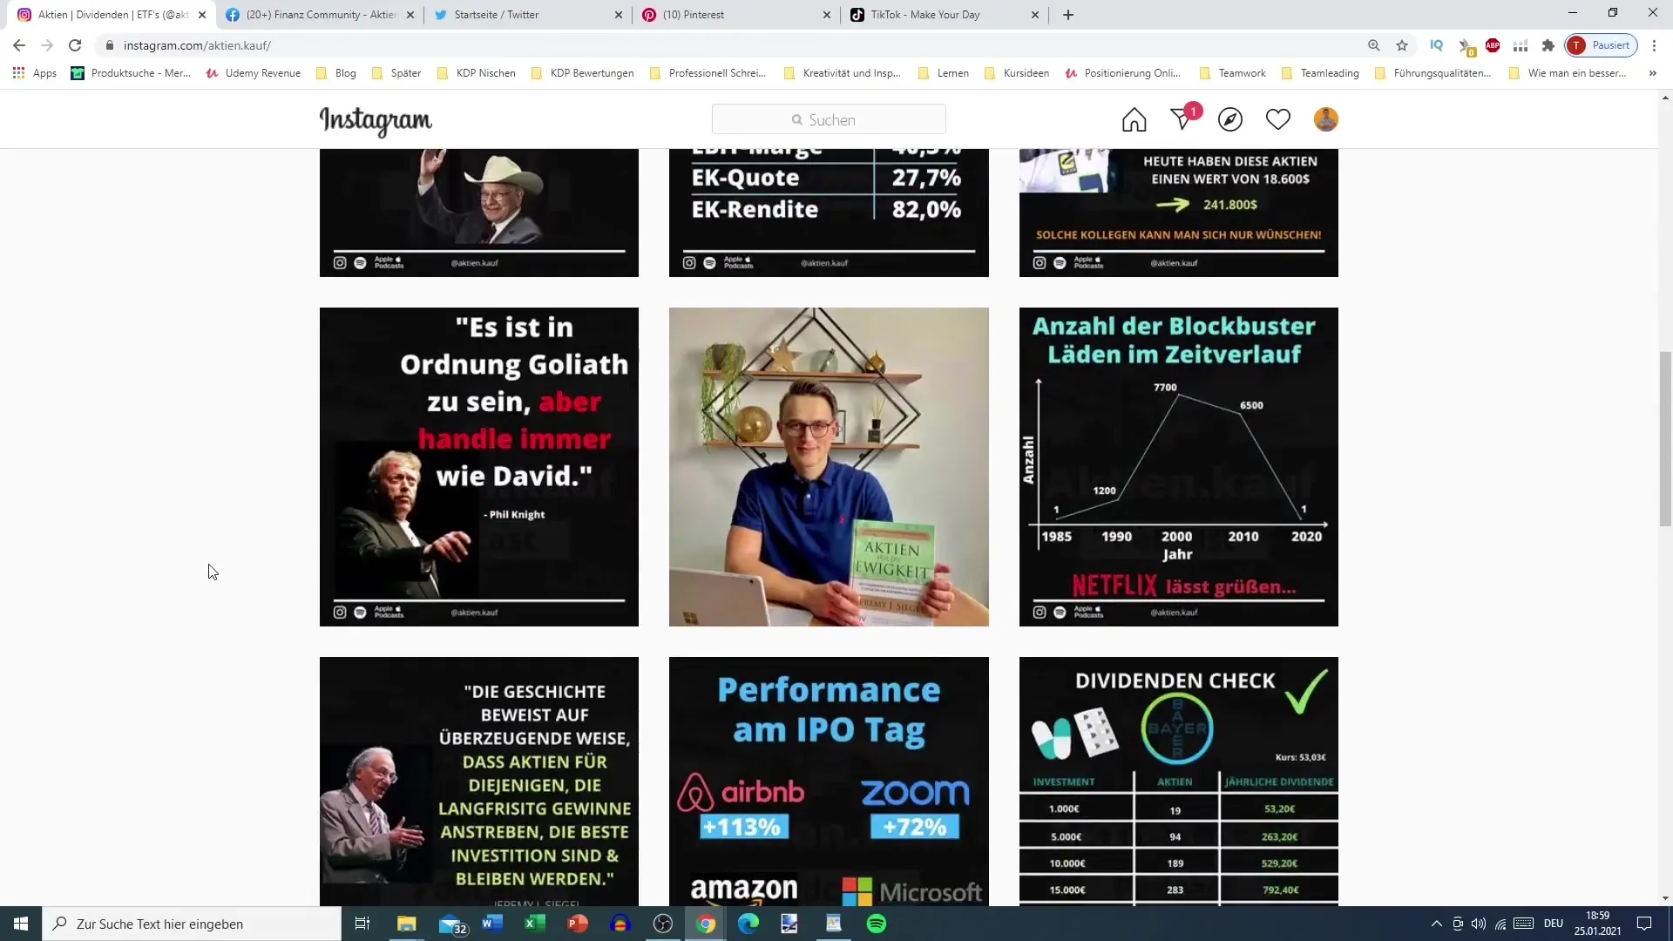The image size is (1673, 941).
Task: Open the Performance am IPO Tag post
Action: [829, 782]
